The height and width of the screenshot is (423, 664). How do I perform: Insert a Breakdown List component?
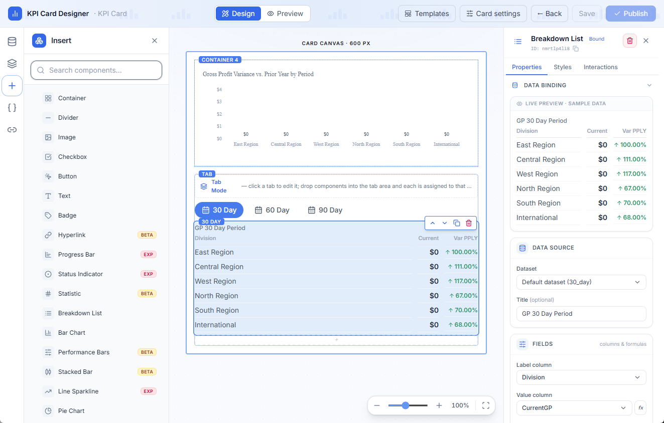point(96,313)
